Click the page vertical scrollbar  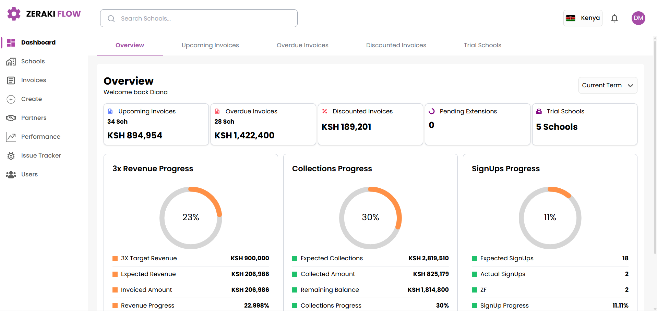pos(655,147)
